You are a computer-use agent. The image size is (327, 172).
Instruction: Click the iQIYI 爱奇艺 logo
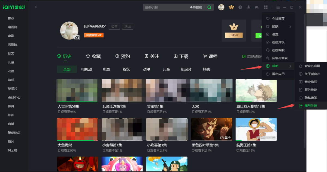click(14, 7)
